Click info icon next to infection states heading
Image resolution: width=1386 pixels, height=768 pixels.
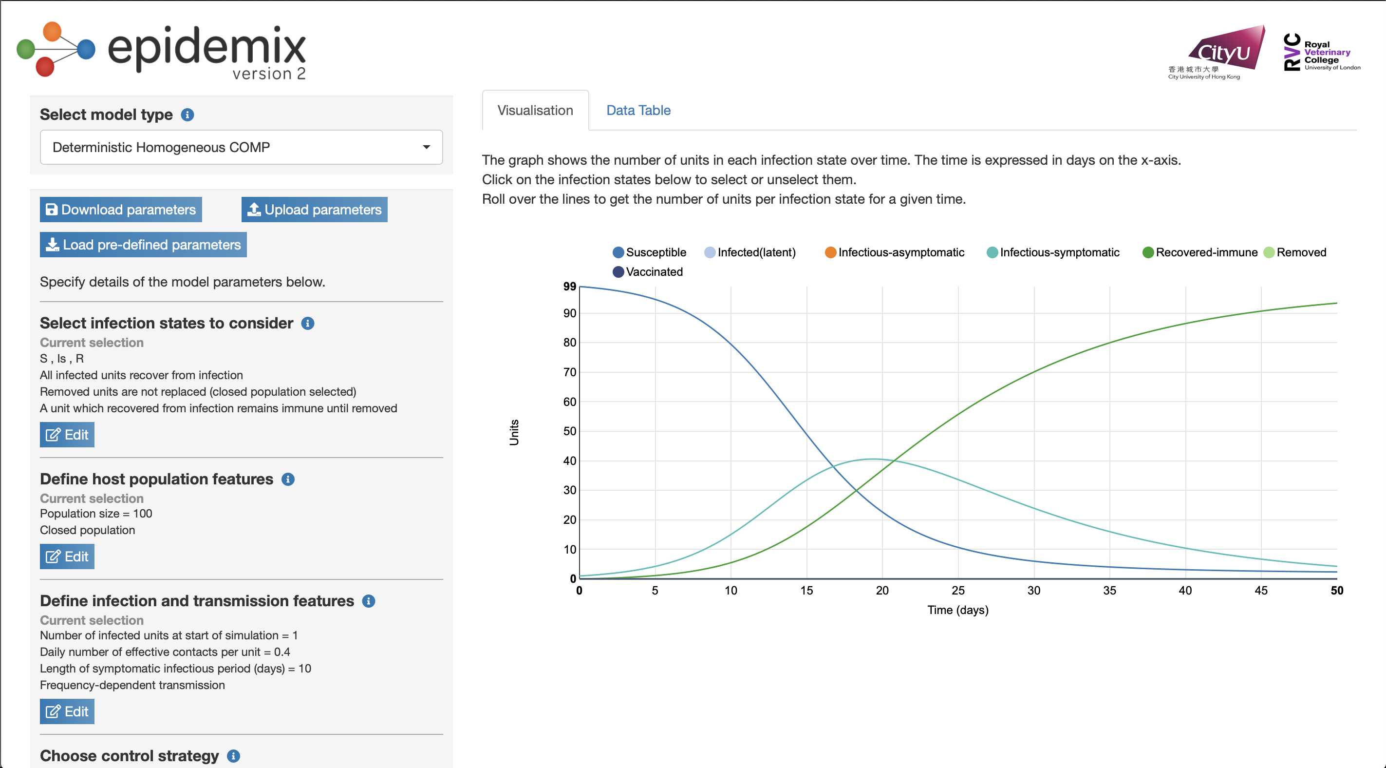308,323
